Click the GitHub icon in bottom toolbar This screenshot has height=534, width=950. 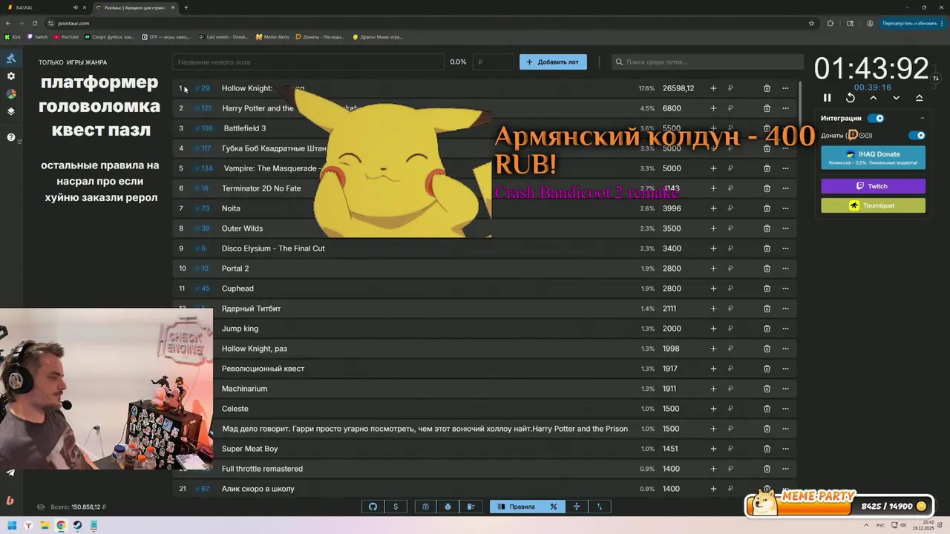pos(373,507)
